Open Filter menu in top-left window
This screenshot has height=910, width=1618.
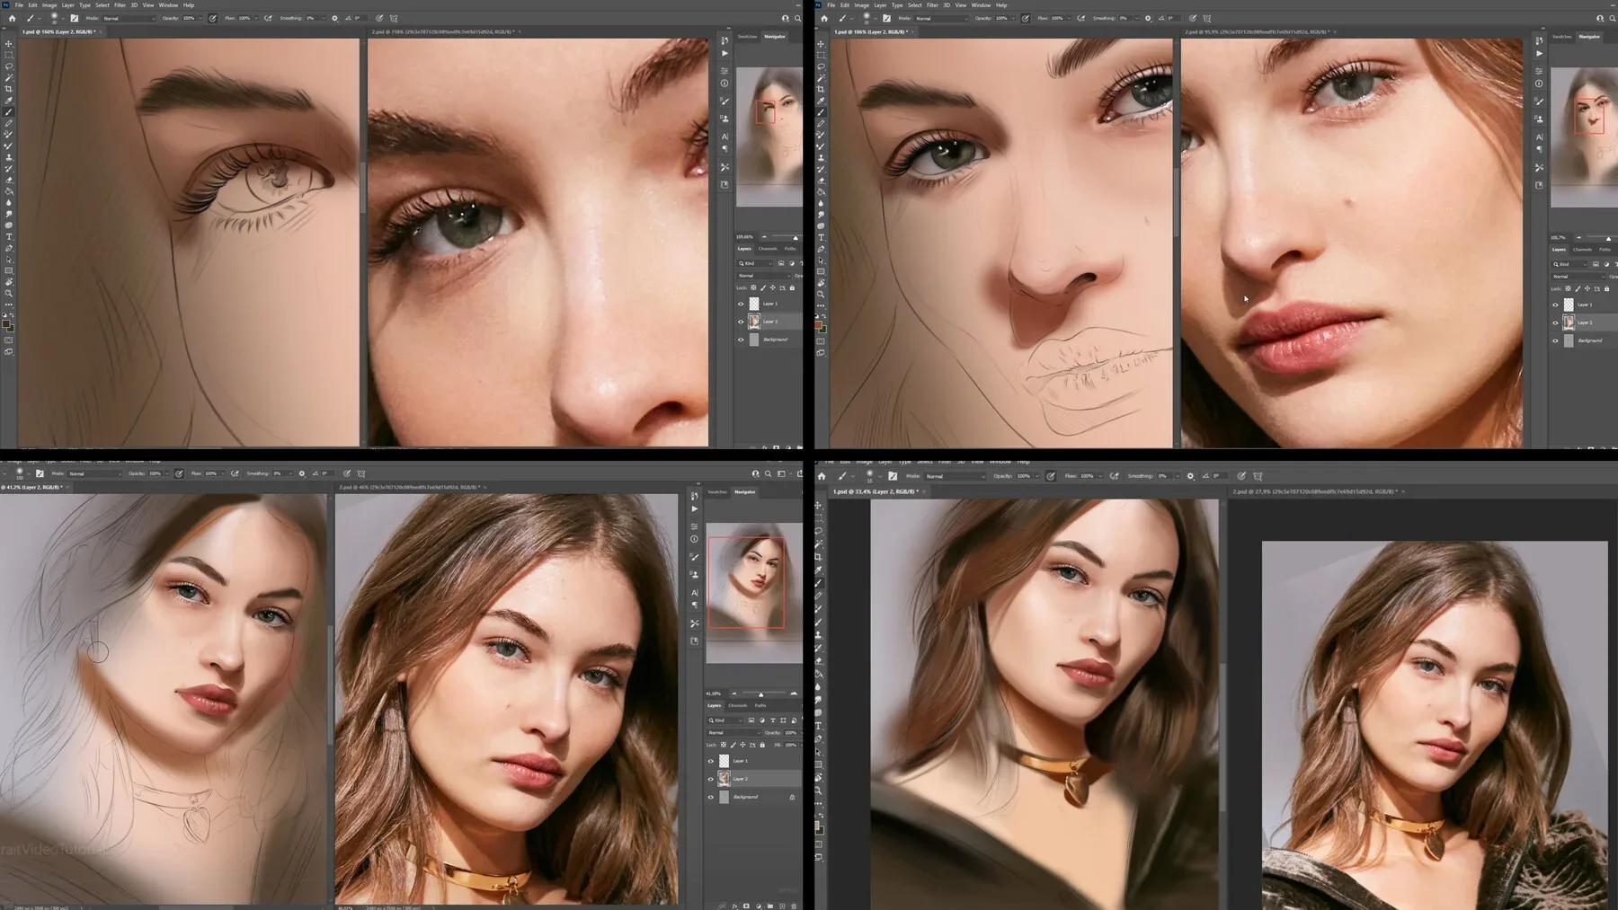point(120,5)
